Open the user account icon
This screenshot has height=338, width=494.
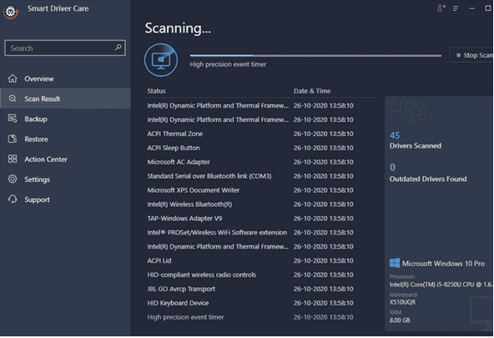tap(441, 8)
